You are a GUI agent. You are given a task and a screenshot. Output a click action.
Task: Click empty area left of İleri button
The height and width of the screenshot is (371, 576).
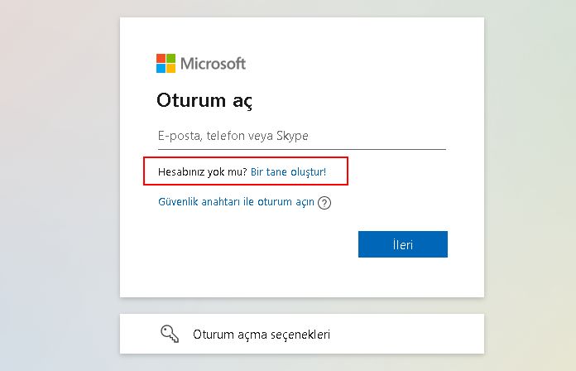click(x=239, y=244)
